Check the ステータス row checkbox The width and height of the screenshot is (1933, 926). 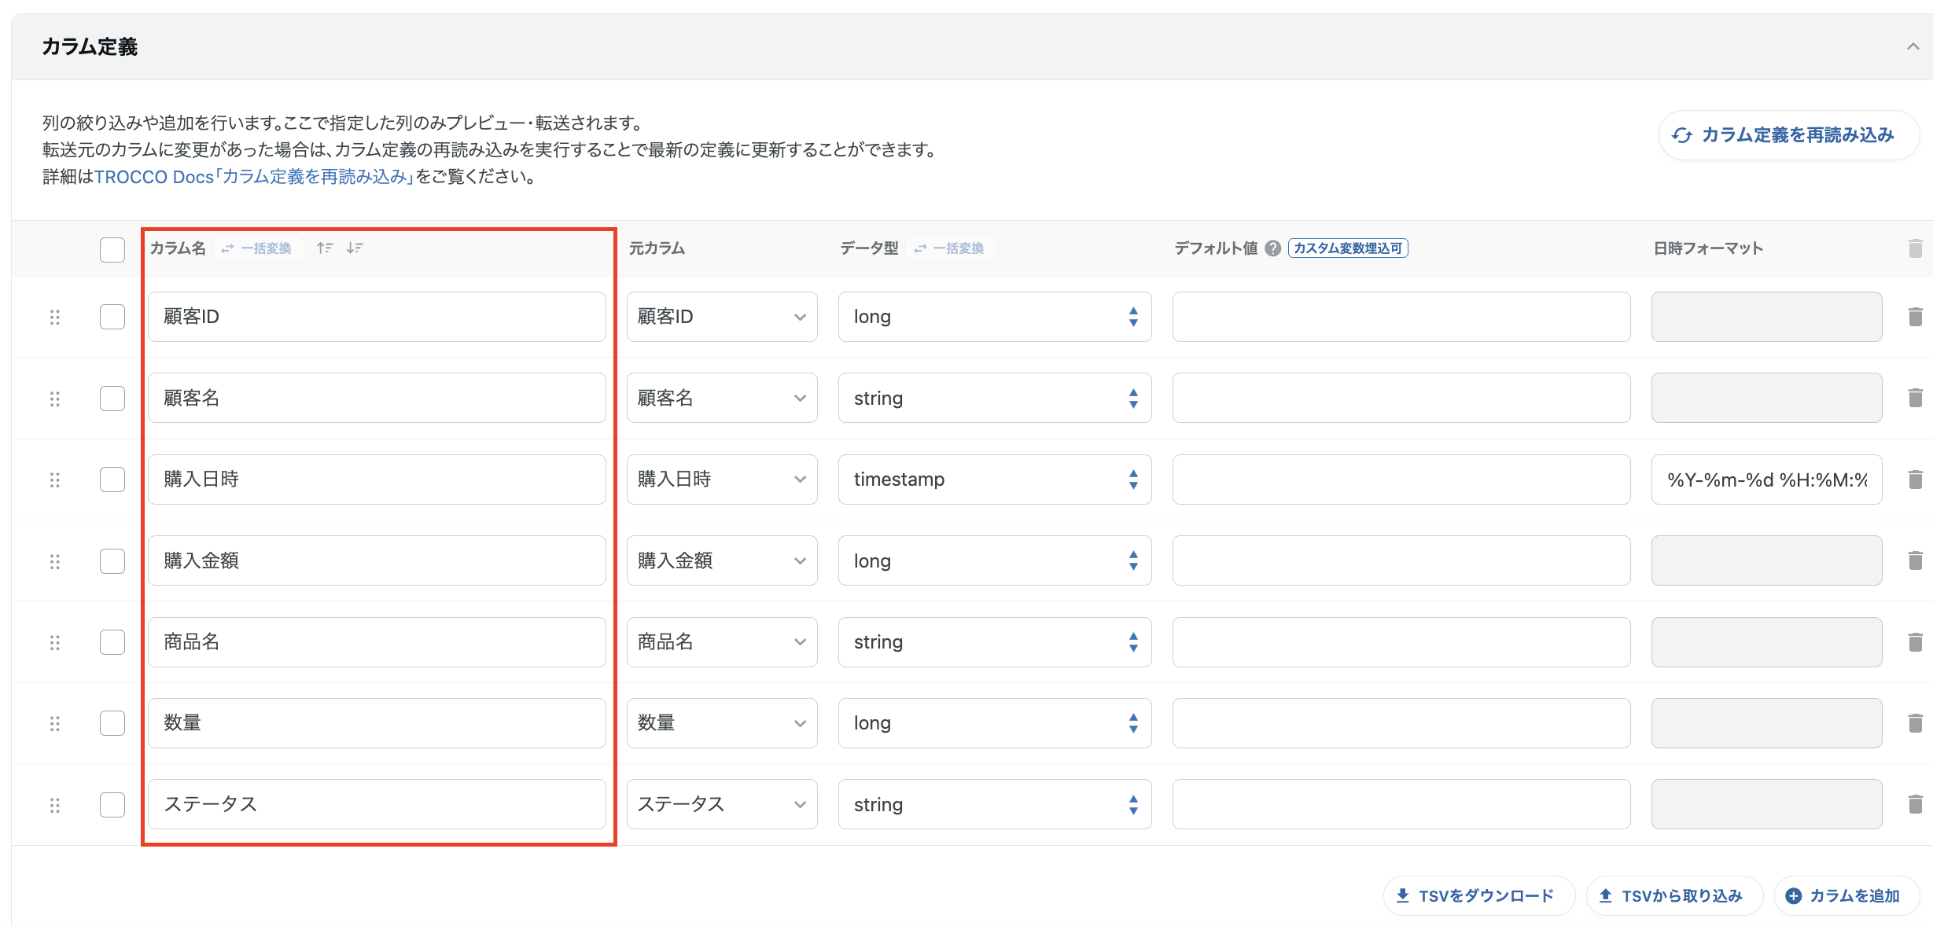tap(112, 805)
